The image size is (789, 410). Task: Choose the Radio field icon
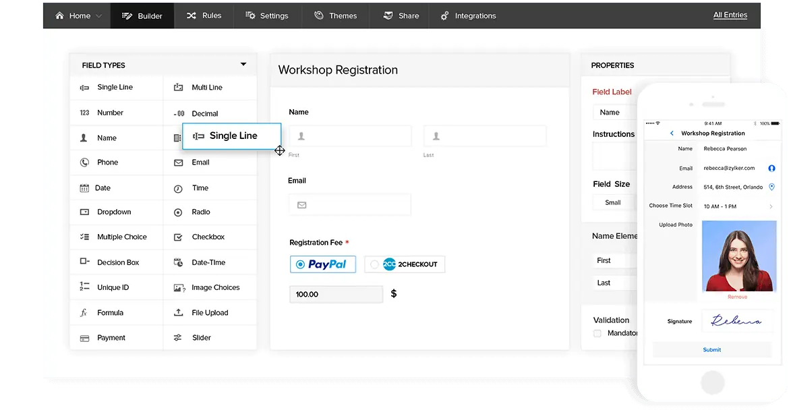[x=178, y=213]
